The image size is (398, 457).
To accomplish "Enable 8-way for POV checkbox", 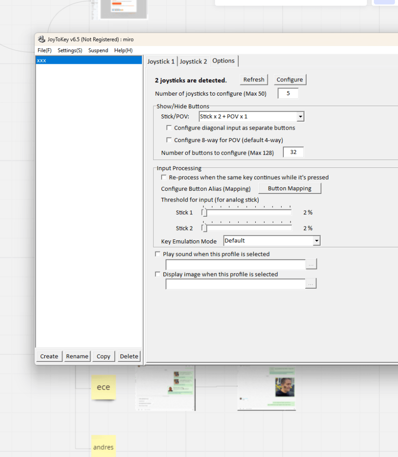I will (169, 140).
